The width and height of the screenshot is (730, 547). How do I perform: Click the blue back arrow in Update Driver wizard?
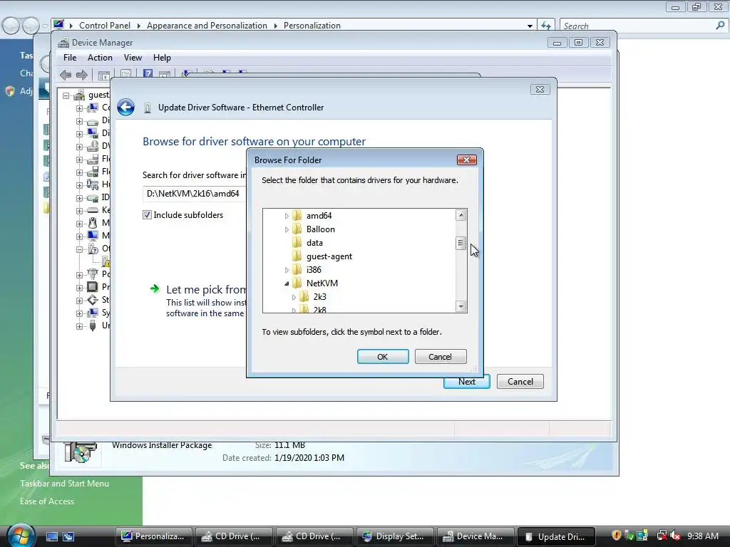click(x=125, y=108)
